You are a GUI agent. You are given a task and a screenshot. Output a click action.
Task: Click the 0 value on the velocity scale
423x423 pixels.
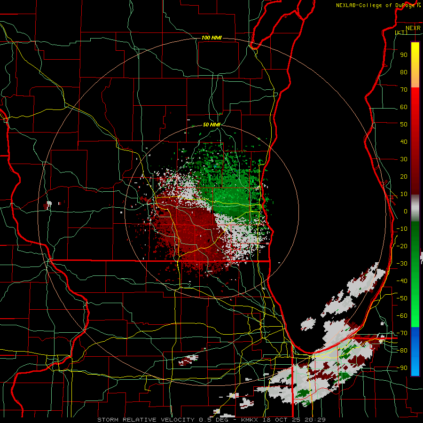[x=406, y=211]
